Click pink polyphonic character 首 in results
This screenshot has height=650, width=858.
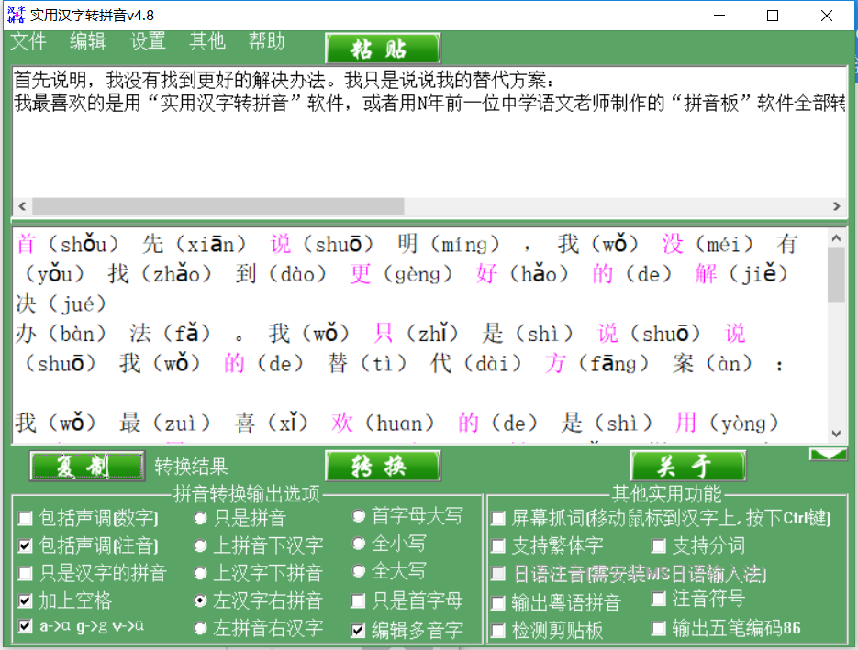coord(26,244)
